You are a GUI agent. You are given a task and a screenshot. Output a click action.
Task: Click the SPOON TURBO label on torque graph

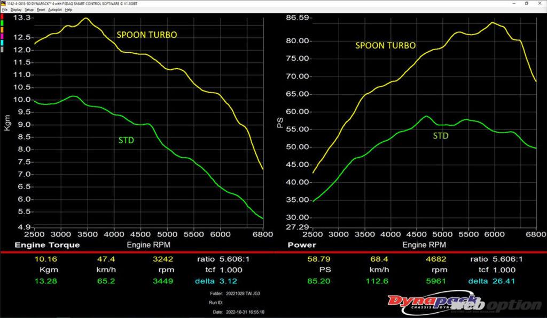tap(147, 35)
